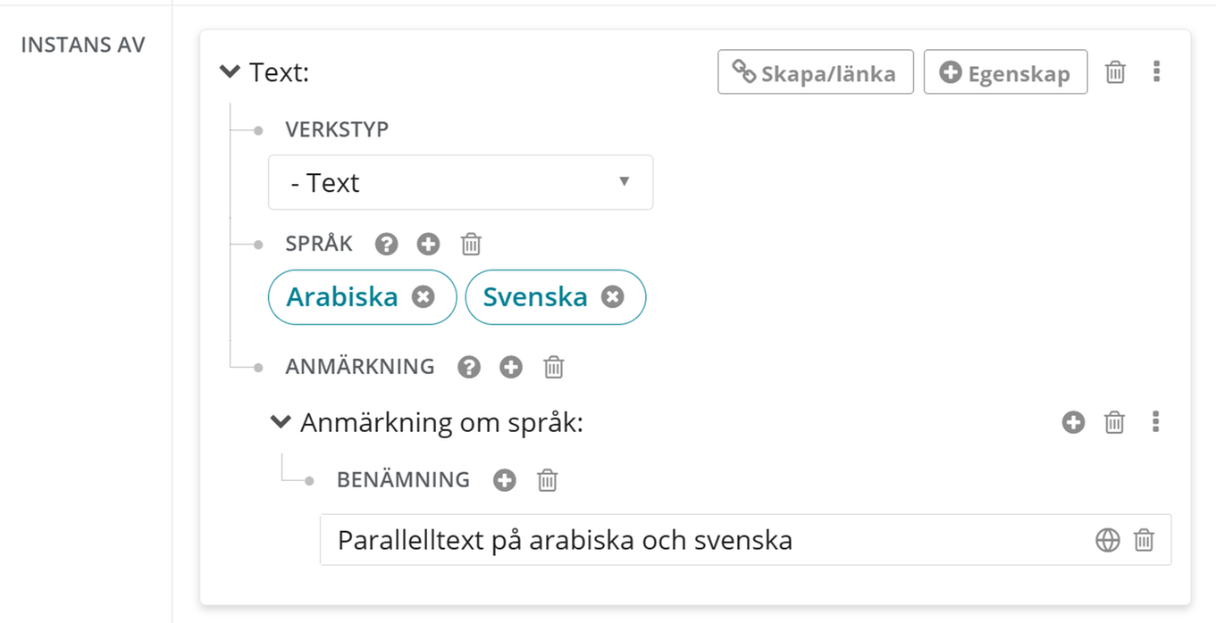
Task: Open overflow menu for Anmärkning om språk
Action: [1156, 422]
